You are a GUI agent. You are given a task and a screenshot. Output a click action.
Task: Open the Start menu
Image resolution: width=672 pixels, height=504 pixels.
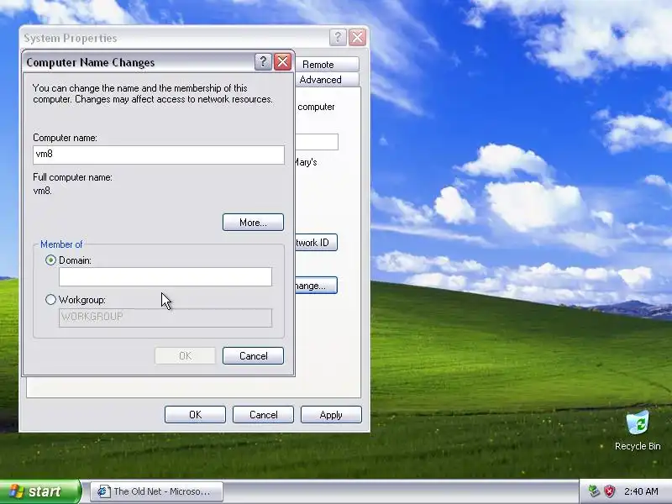(x=40, y=491)
